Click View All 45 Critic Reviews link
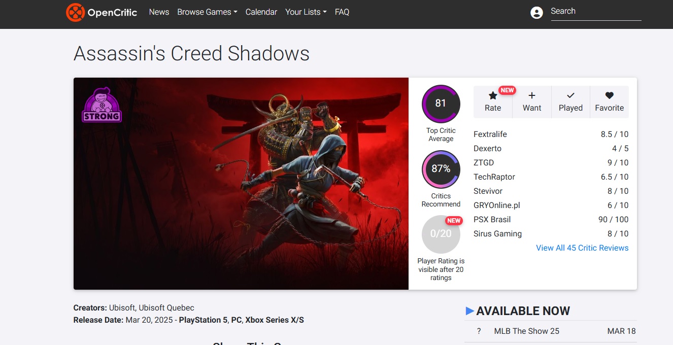673x345 pixels. coord(582,248)
